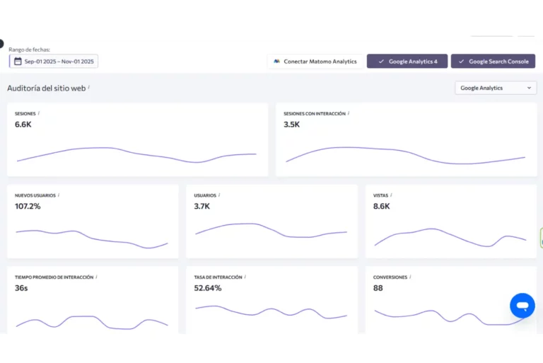The height and width of the screenshot is (363, 543).
Task: Open the Sep-01 2025 – Nov-01 2025 date picker
Action: point(59,62)
